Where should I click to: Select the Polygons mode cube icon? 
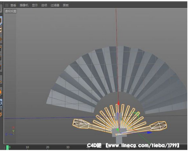click(1, 67)
